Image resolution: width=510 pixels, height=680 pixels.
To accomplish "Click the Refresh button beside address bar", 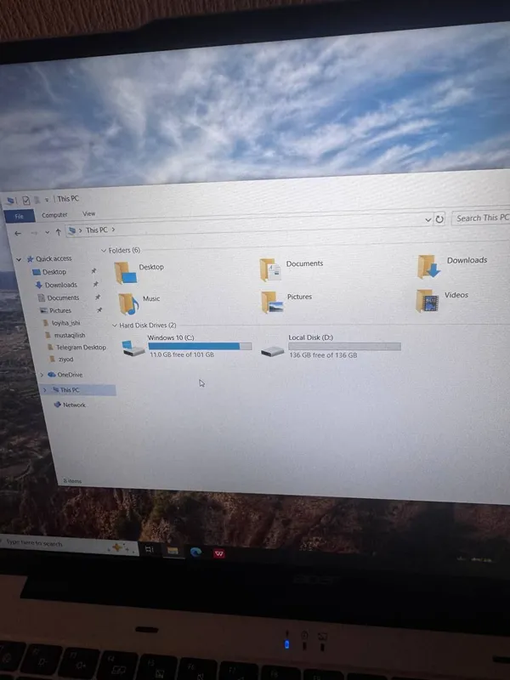I will point(439,219).
